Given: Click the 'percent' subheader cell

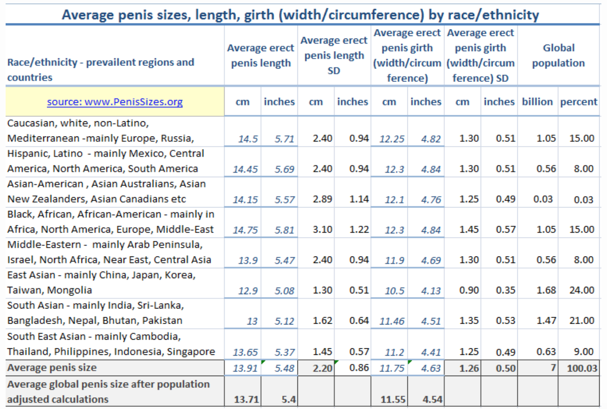Looking at the screenshot, I should point(579,102).
